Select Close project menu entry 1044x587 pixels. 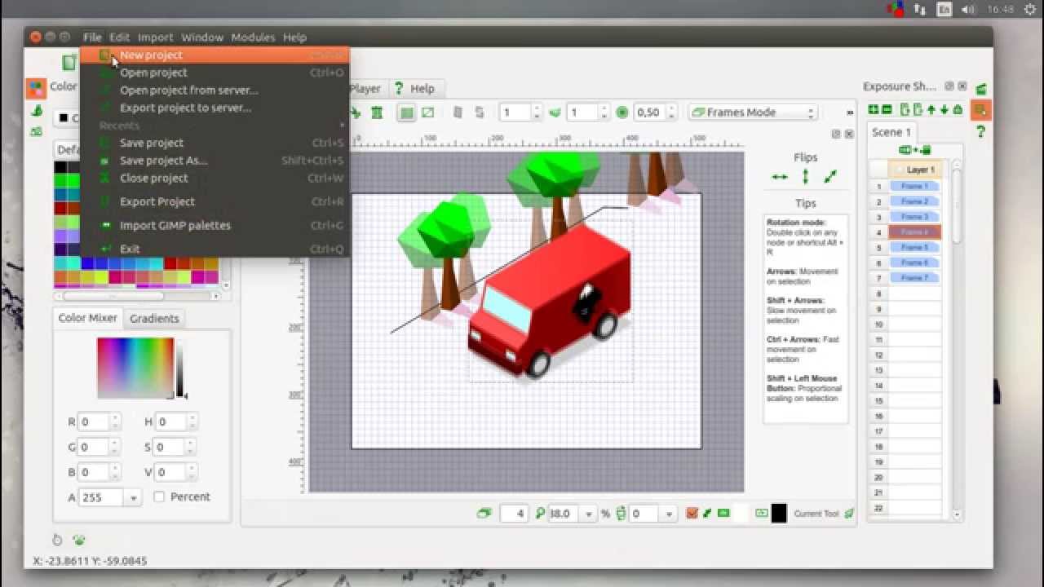tap(215, 178)
